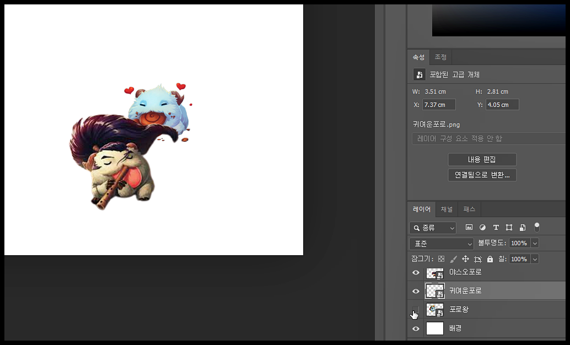Viewport: 570px width, 345px height.
Task: Click the H: 2.81 cm height value
Action: click(498, 91)
